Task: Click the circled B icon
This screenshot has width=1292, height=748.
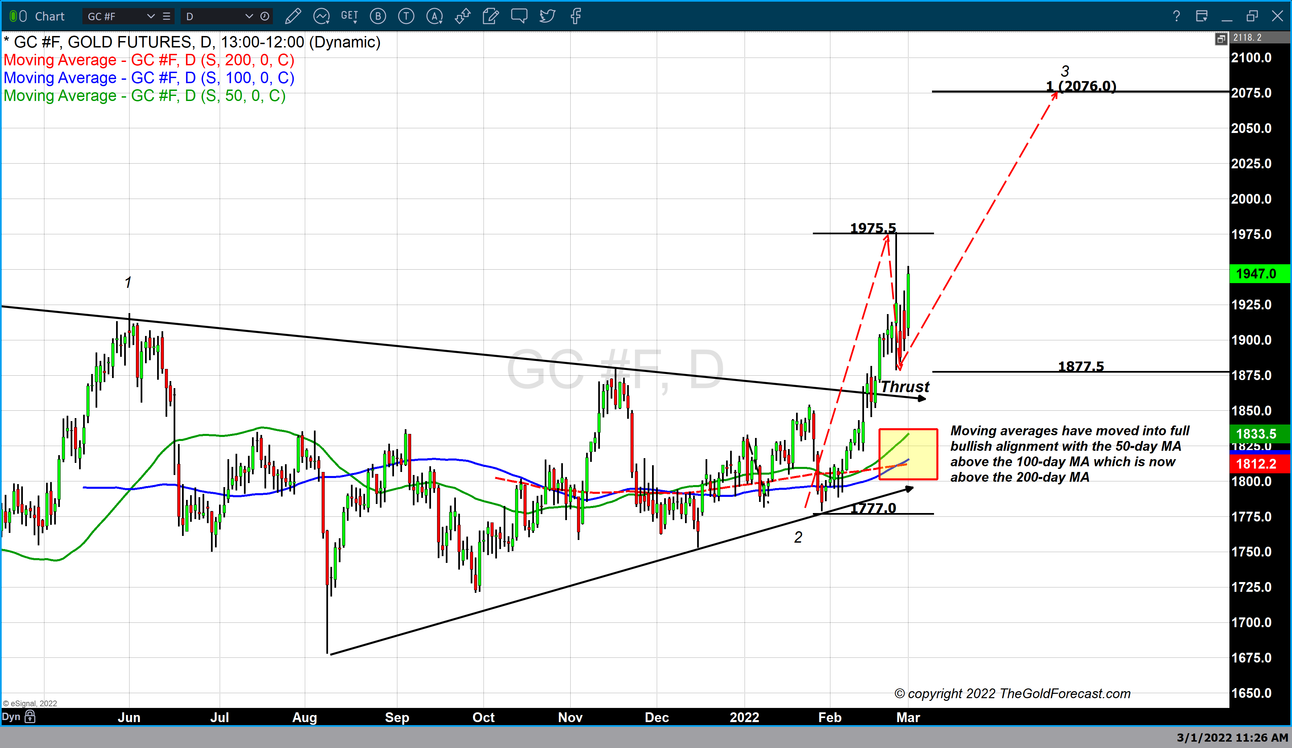Action: pos(379,16)
